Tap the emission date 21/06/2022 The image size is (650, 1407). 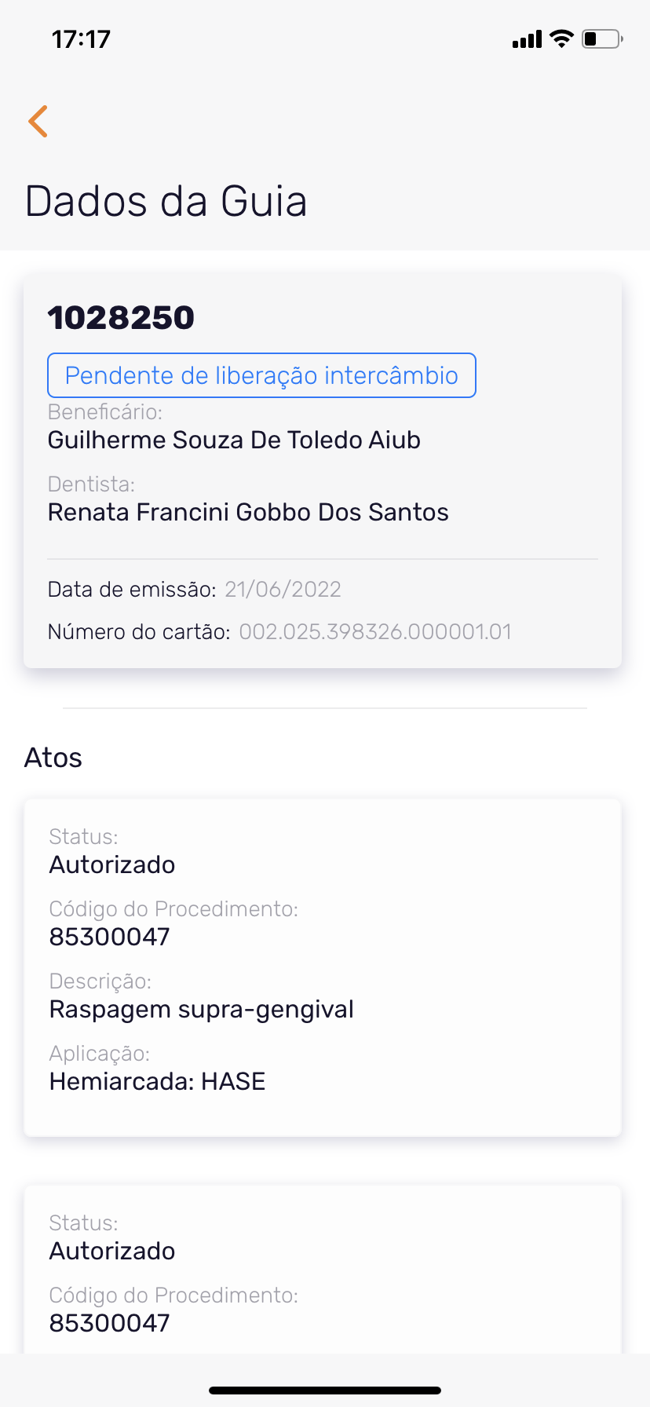coord(283,590)
